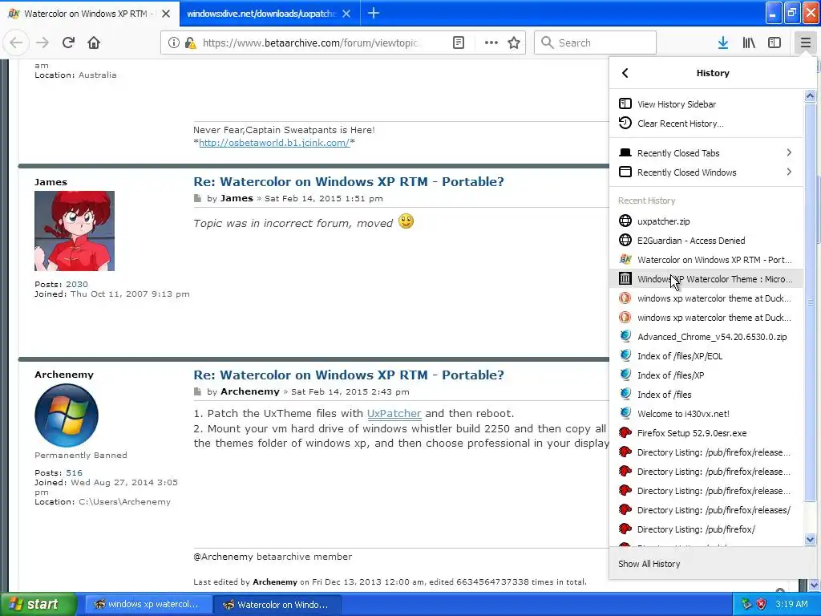Go back from the History panel
Screen dimensions: 821x616
[625, 73]
